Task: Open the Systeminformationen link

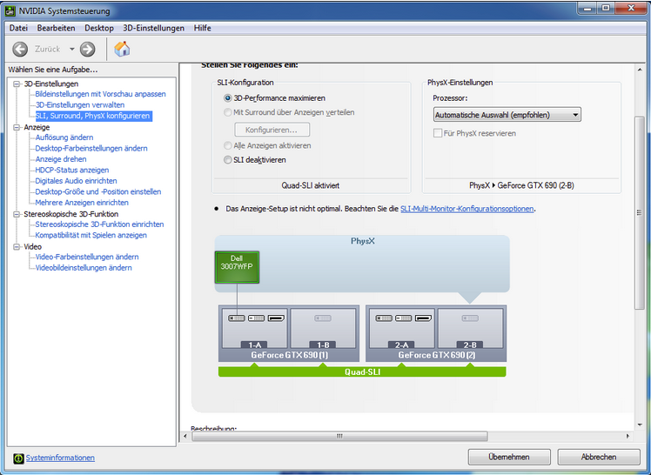Action: coord(60,458)
